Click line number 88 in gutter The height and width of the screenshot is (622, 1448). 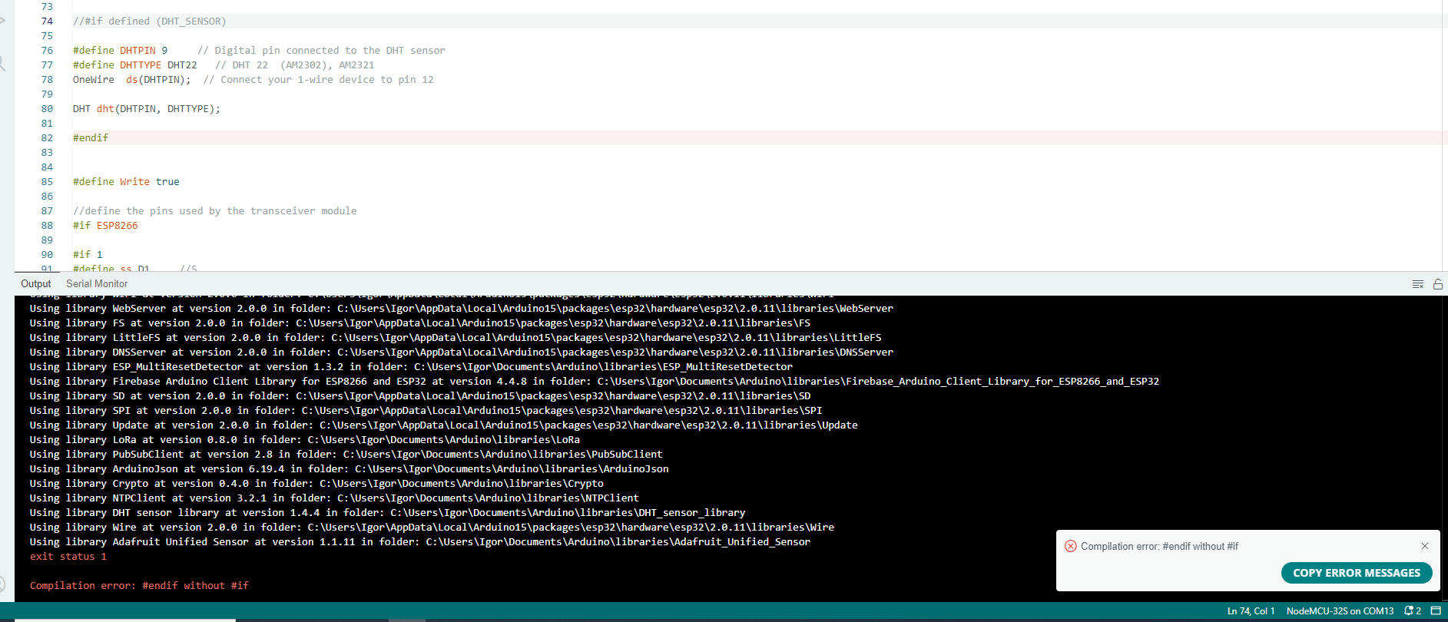click(47, 225)
